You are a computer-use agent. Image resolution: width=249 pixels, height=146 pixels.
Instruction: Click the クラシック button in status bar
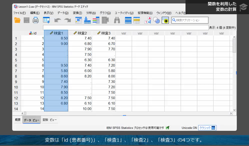click(207, 128)
